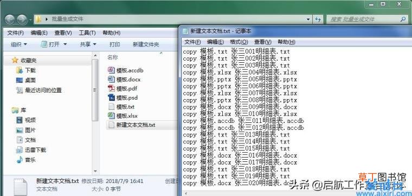Click Notepad line containing 张三017明细表.docx
The image size is (412, 196).
[x=240, y=162]
